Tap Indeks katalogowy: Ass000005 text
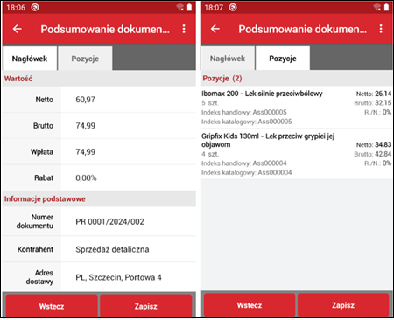394x320 pixels. (246, 122)
